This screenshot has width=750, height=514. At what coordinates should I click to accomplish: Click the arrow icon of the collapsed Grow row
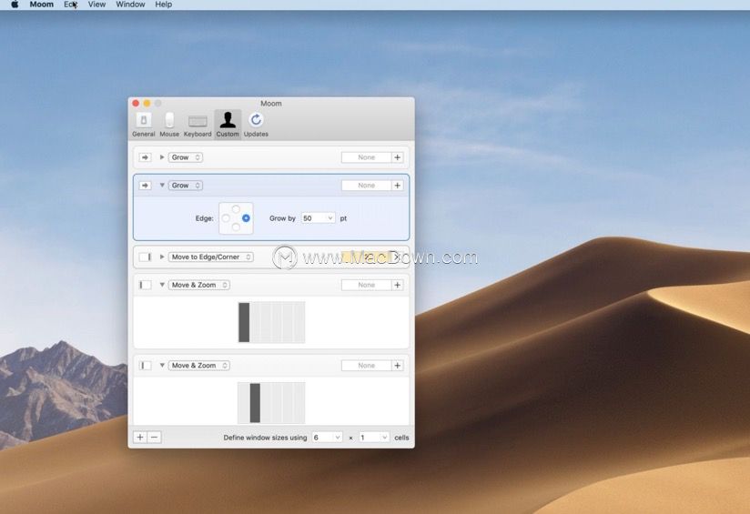click(x=145, y=157)
